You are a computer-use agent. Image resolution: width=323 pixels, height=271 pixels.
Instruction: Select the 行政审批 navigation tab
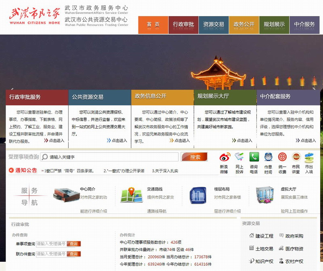183,25
